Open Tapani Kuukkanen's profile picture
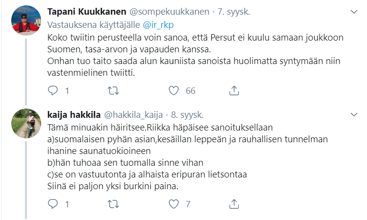Screen dimensions: 367x220 tap(25, 21)
